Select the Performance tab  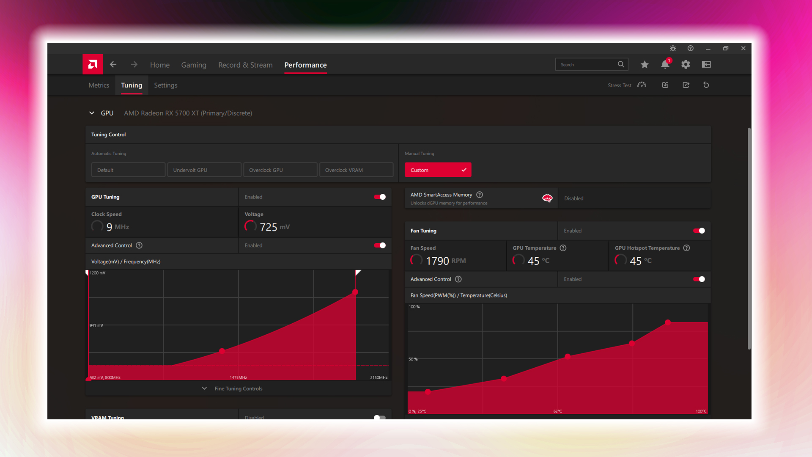click(x=305, y=65)
